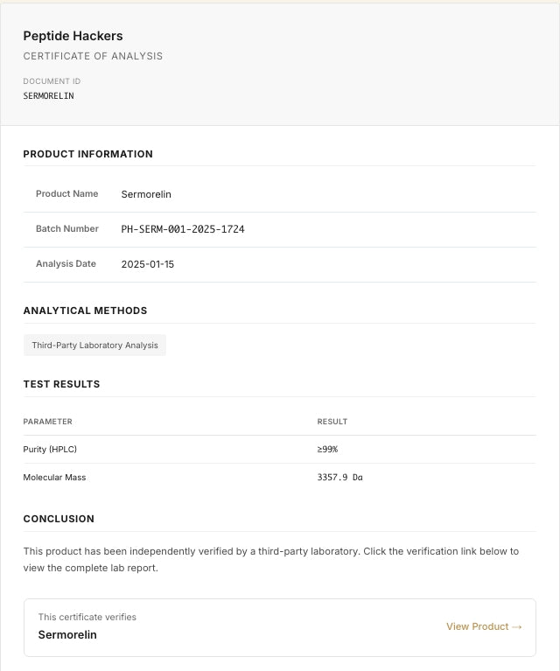Click the Product Information section heading

click(87, 154)
